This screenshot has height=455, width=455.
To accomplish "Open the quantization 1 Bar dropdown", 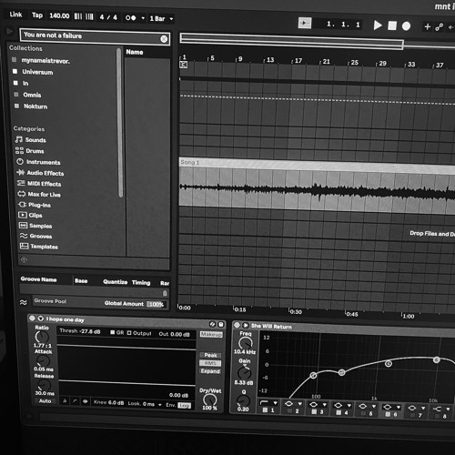I will 161,19.
